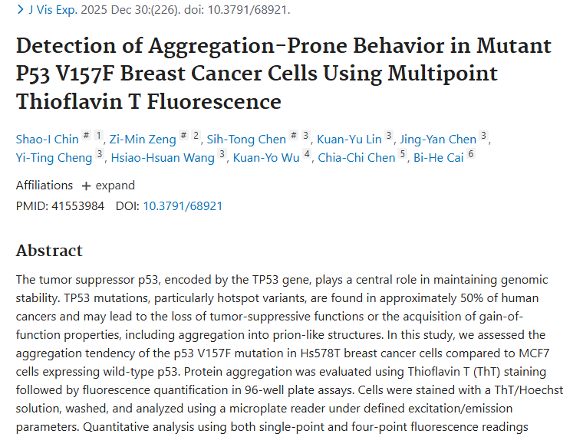Screen dimensions: 583x437
Task: Open author Kuan-Yo Wu's page
Action: (266, 158)
